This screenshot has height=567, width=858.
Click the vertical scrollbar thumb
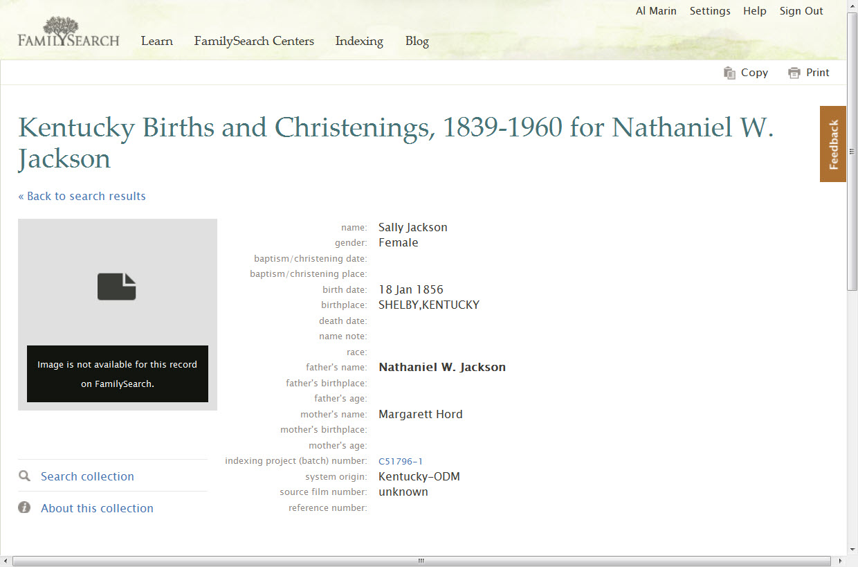(852, 152)
